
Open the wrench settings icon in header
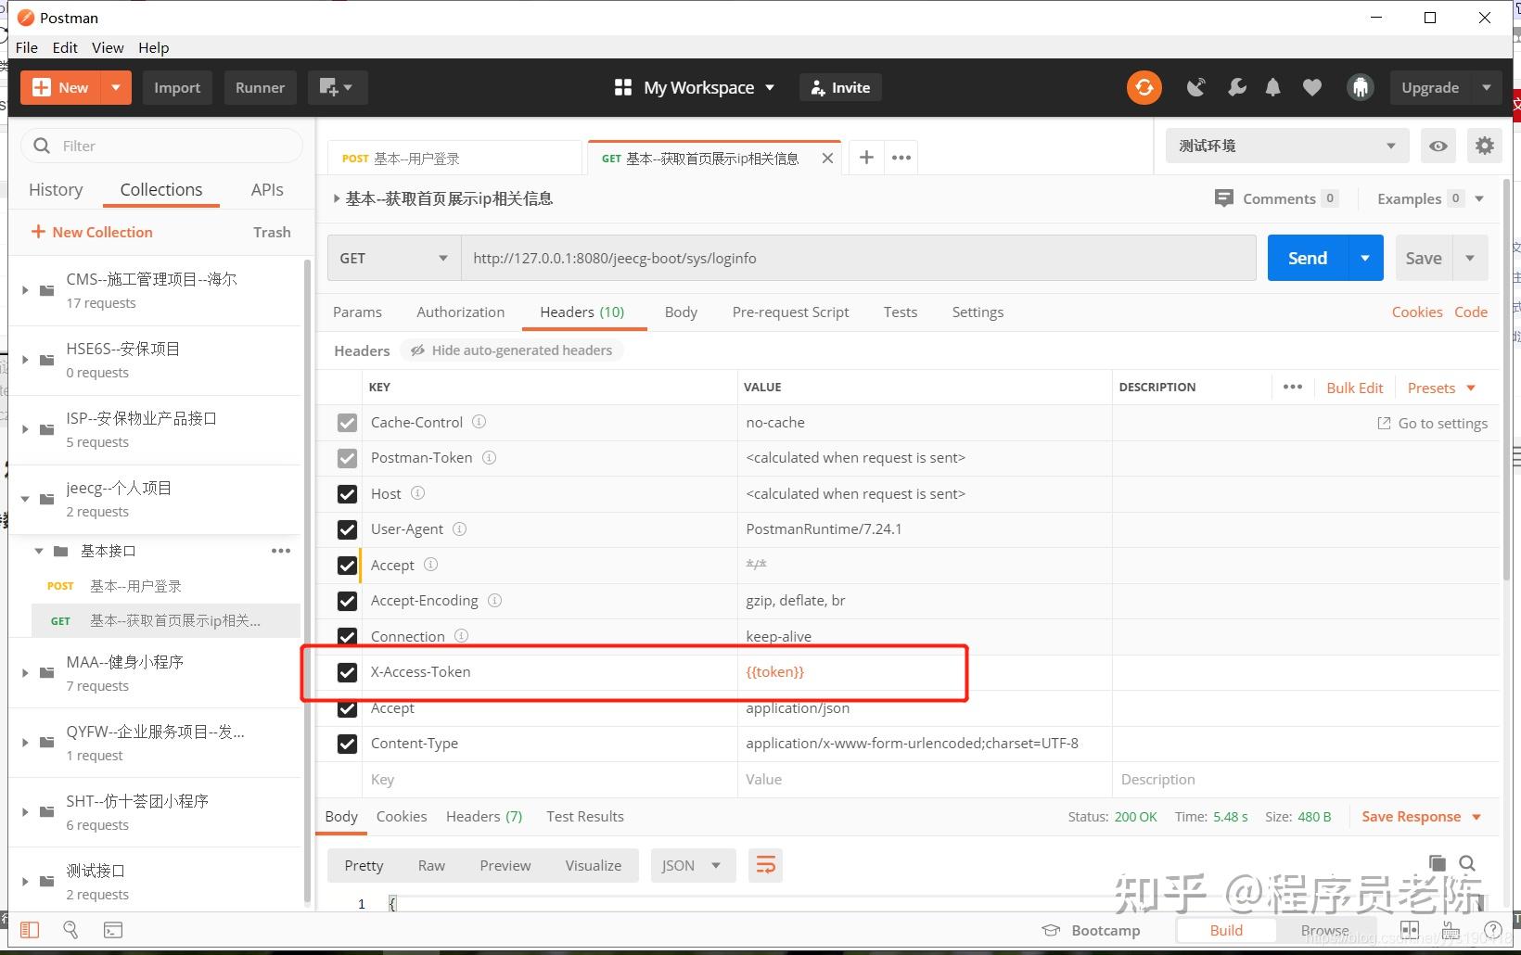[1236, 87]
